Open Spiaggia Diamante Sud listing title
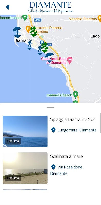The width and height of the screenshot is (101, 205). coord(73,119)
